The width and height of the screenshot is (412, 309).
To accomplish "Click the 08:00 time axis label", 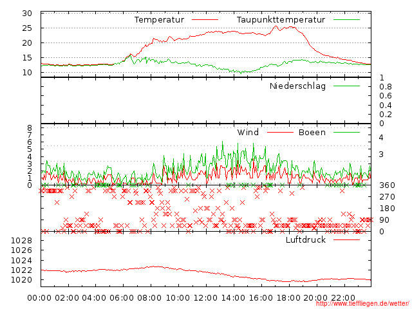I will 149,298.
